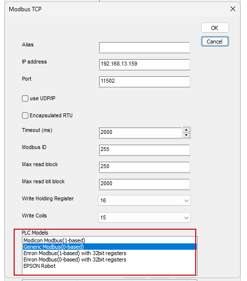Image resolution: width=247 pixels, height=281 pixels.
Task: Click the Cancel button
Action: 215,42
